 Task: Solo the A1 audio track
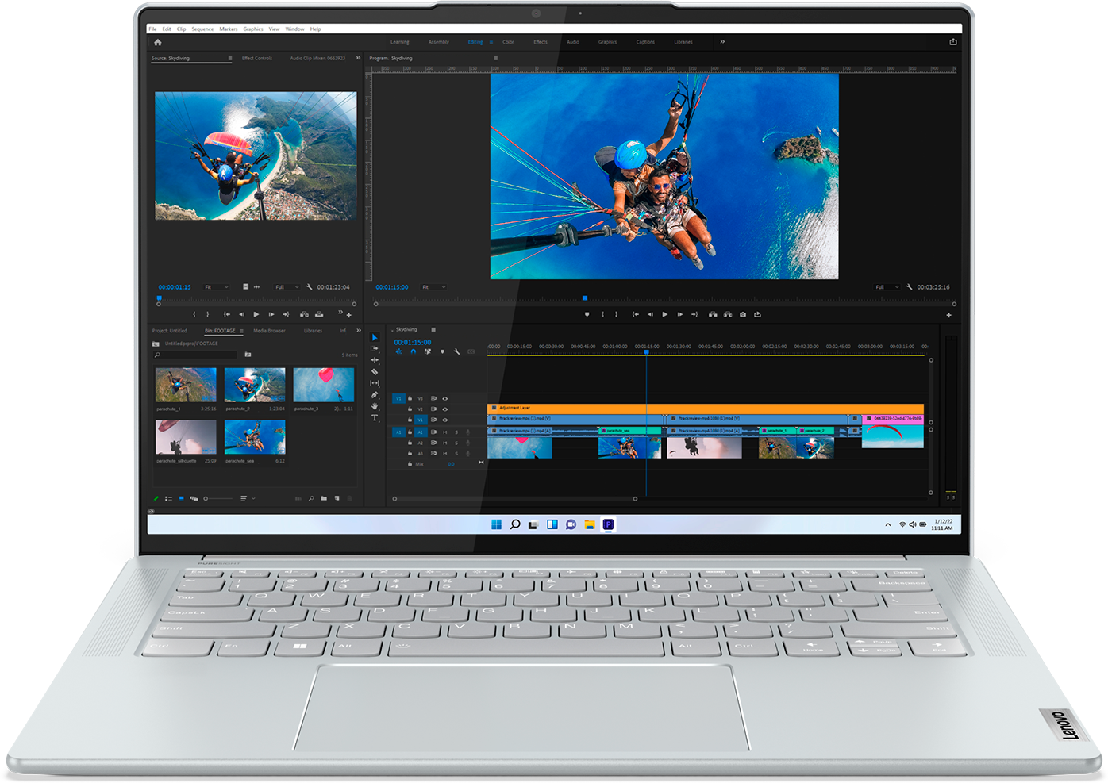[x=456, y=432]
